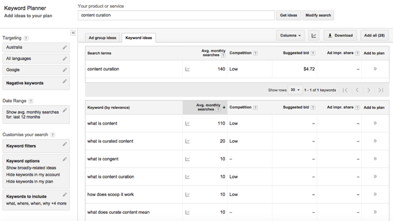Add how does scoop it work to plan
This screenshot has height=221, width=393.
(375, 194)
